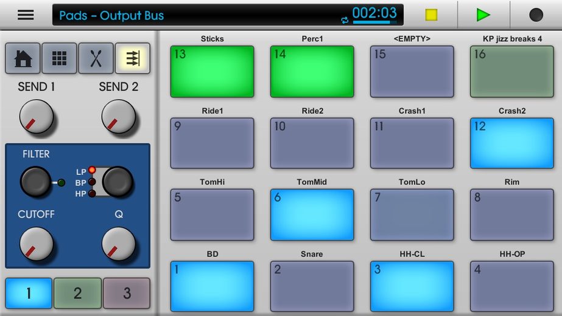The height and width of the screenshot is (316, 562).
Task: Tap pad 12 Crash2
Action: 512,143
